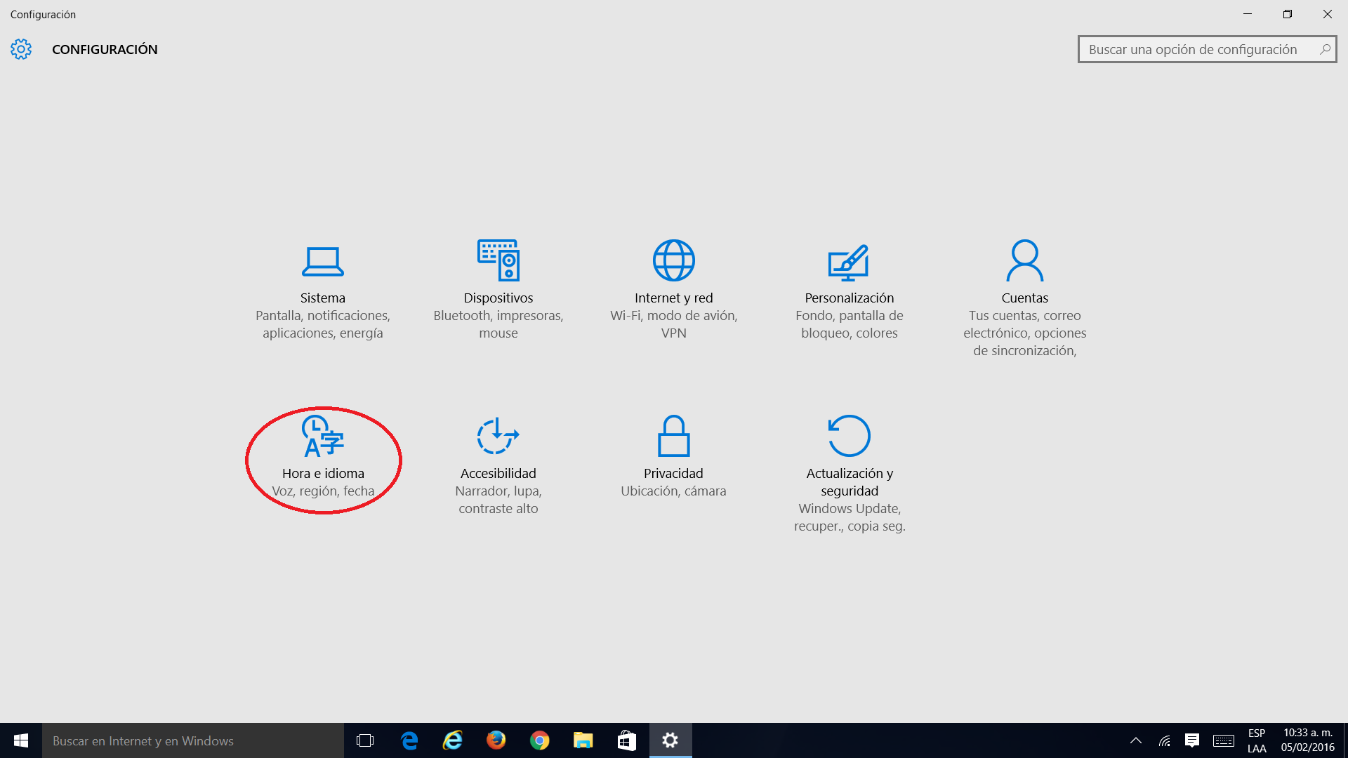The height and width of the screenshot is (758, 1348).
Task: Open the Sistema laptop icon
Action: pyautogui.click(x=322, y=261)
